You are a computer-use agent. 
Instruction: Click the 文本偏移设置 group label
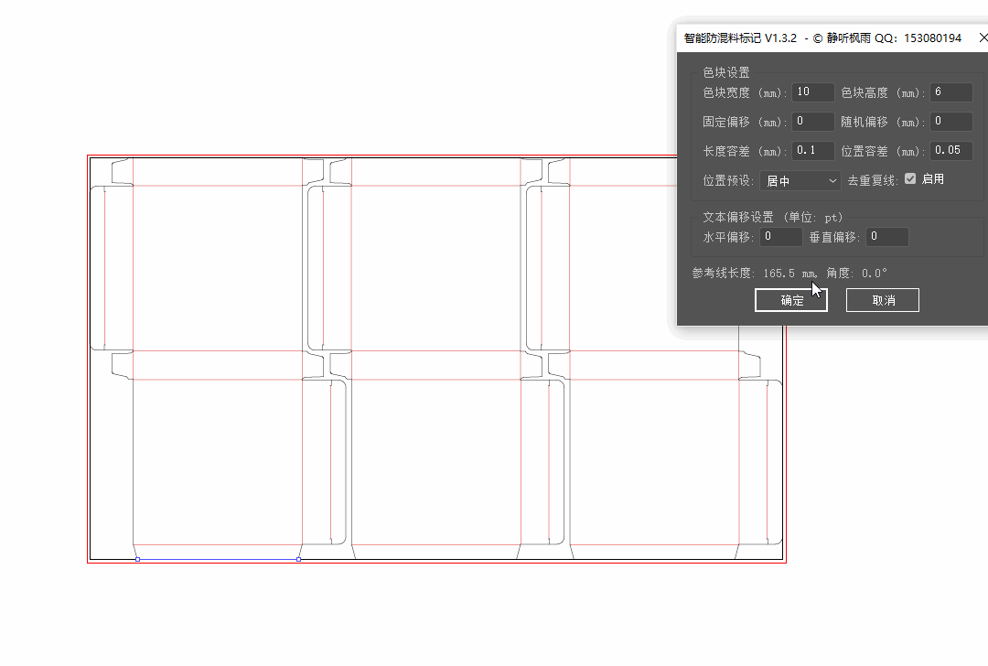coord(772,217)
